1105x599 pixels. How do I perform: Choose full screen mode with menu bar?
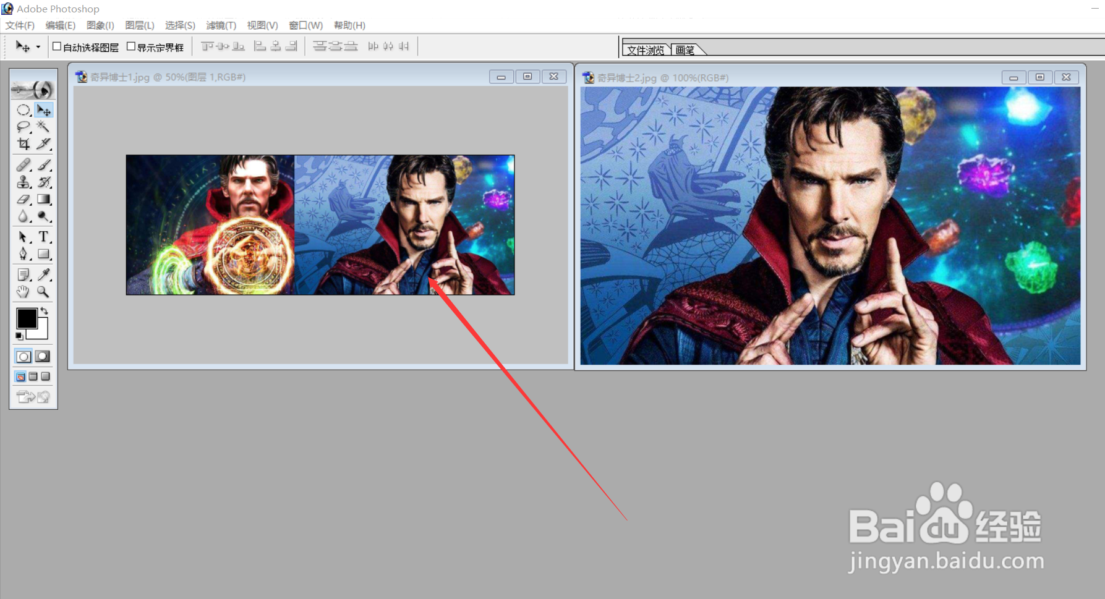[33, 376]
